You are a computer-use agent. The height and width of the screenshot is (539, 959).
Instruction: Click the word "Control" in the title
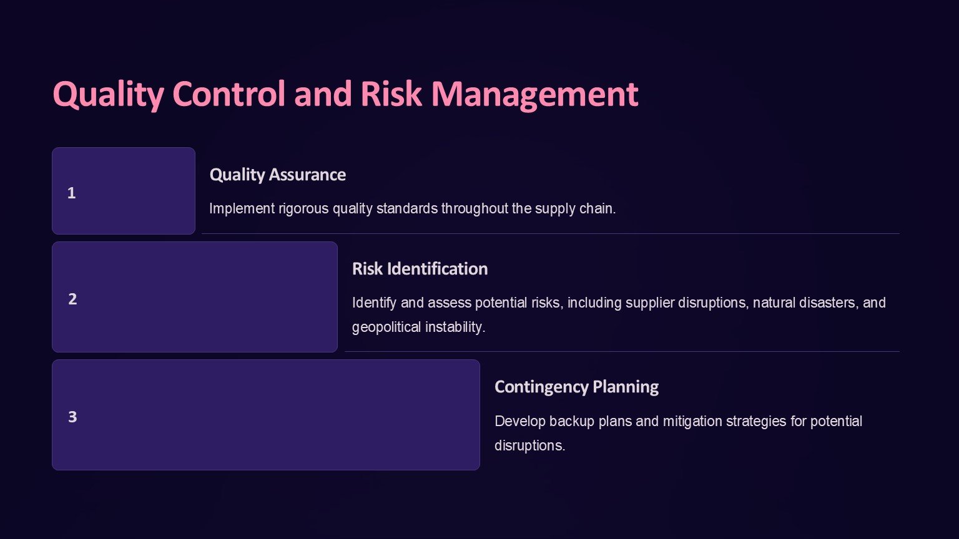click(229, 94)
